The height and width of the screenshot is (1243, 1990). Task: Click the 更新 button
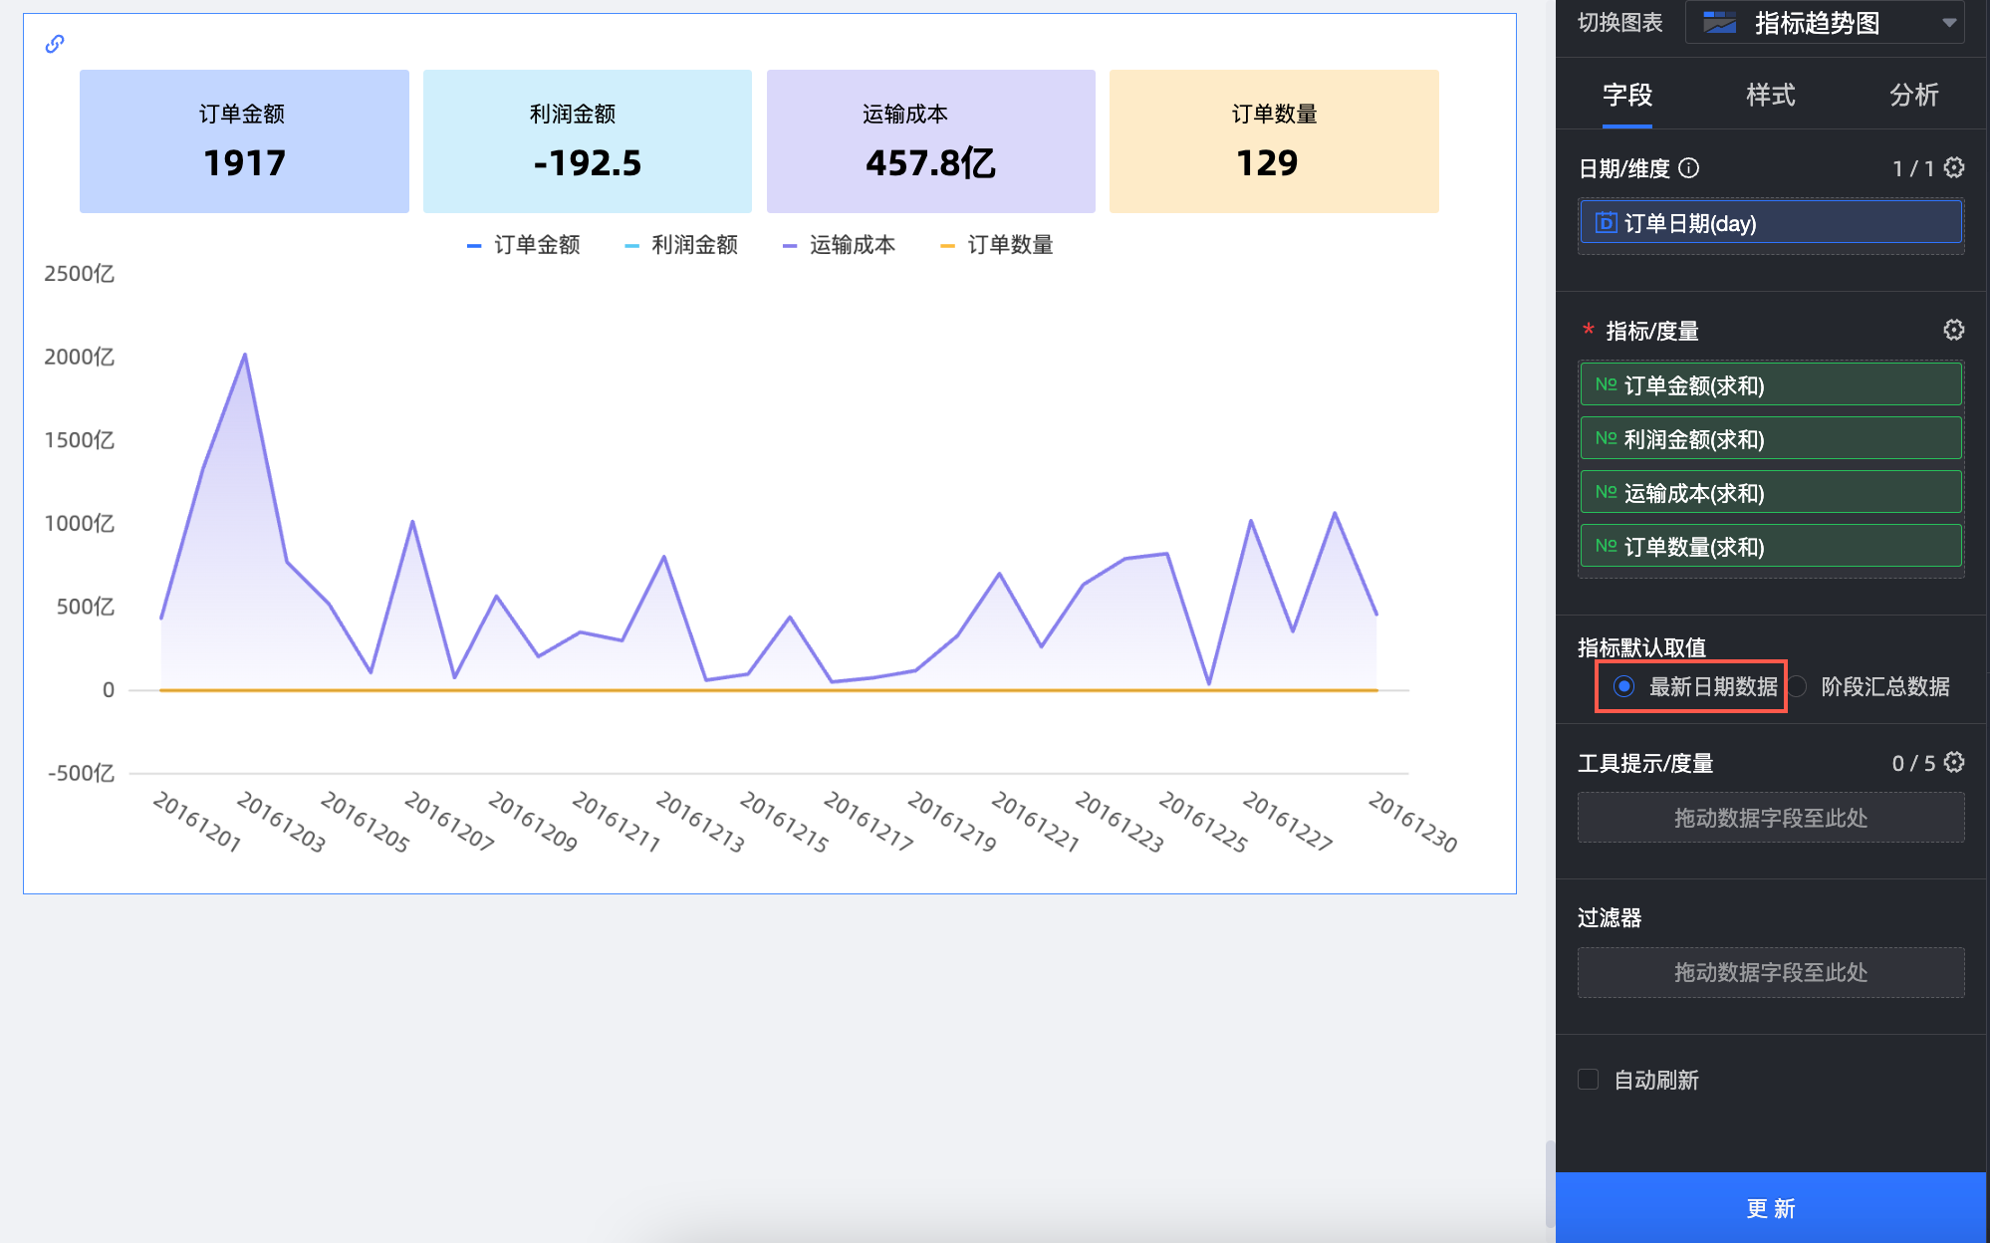(1770, 1208)
